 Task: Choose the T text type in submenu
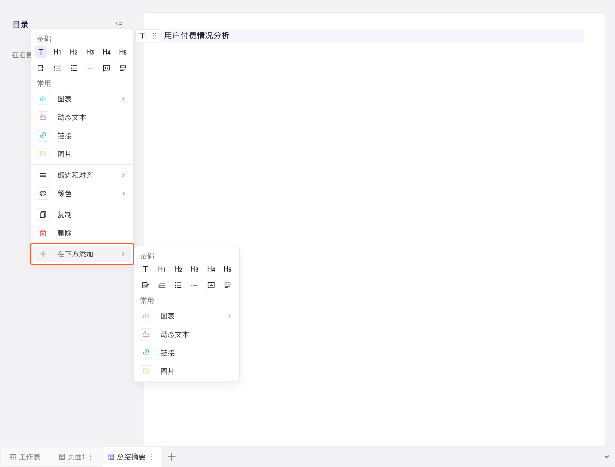(146, 269)
